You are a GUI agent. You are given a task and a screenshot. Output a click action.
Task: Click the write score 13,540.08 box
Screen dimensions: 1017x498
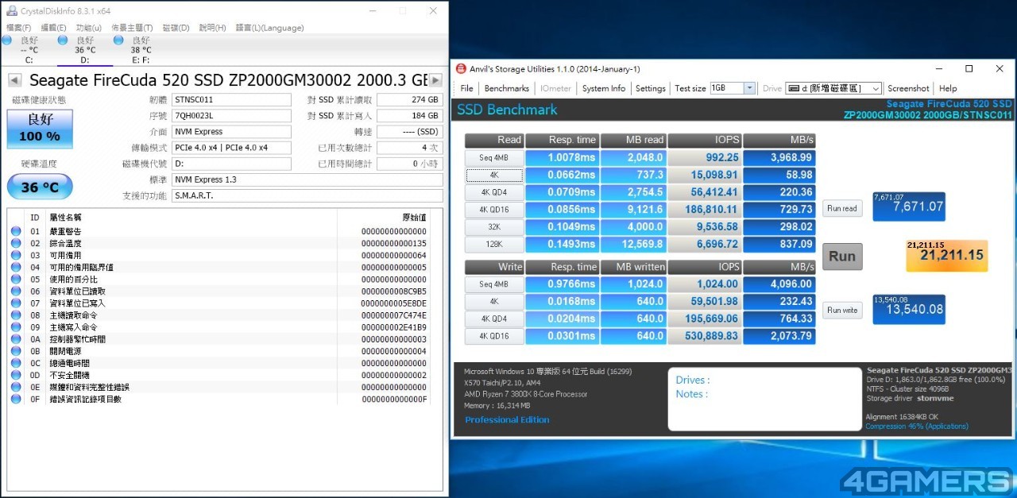[909, 309]
